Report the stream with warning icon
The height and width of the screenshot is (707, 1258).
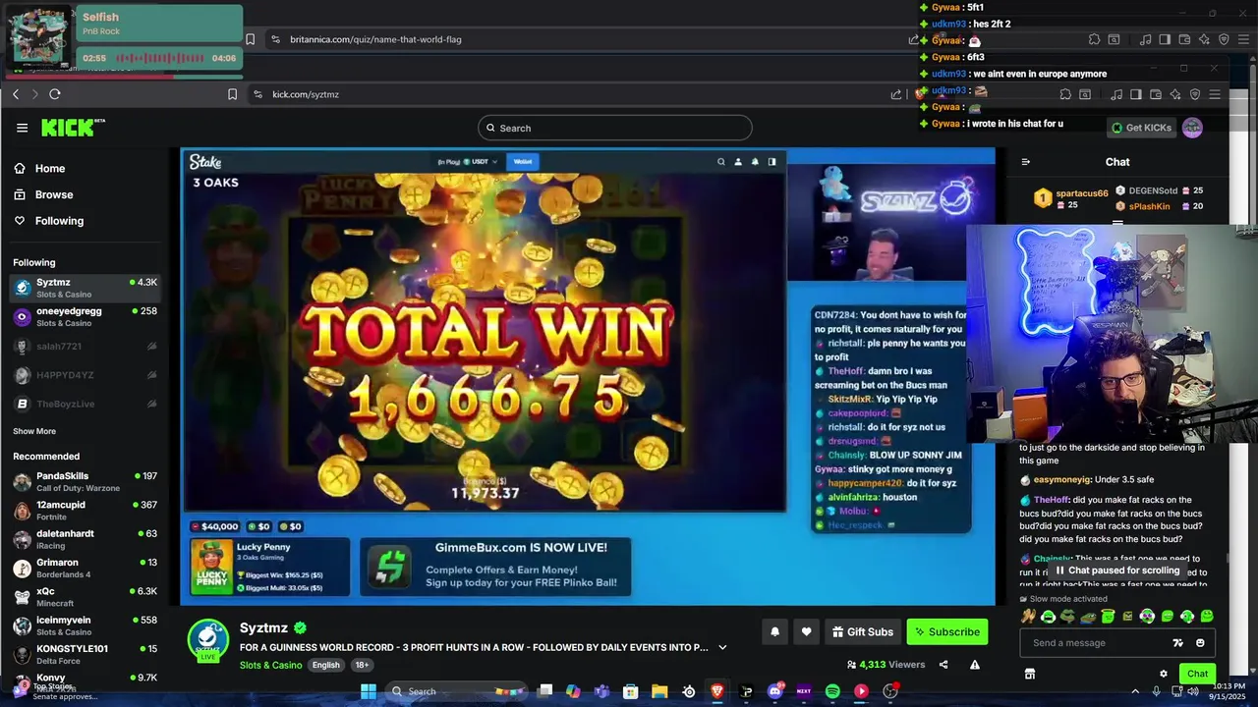(x=975, y=665)
